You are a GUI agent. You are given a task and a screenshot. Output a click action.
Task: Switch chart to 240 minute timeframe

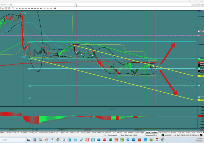[x=38, y=8]
